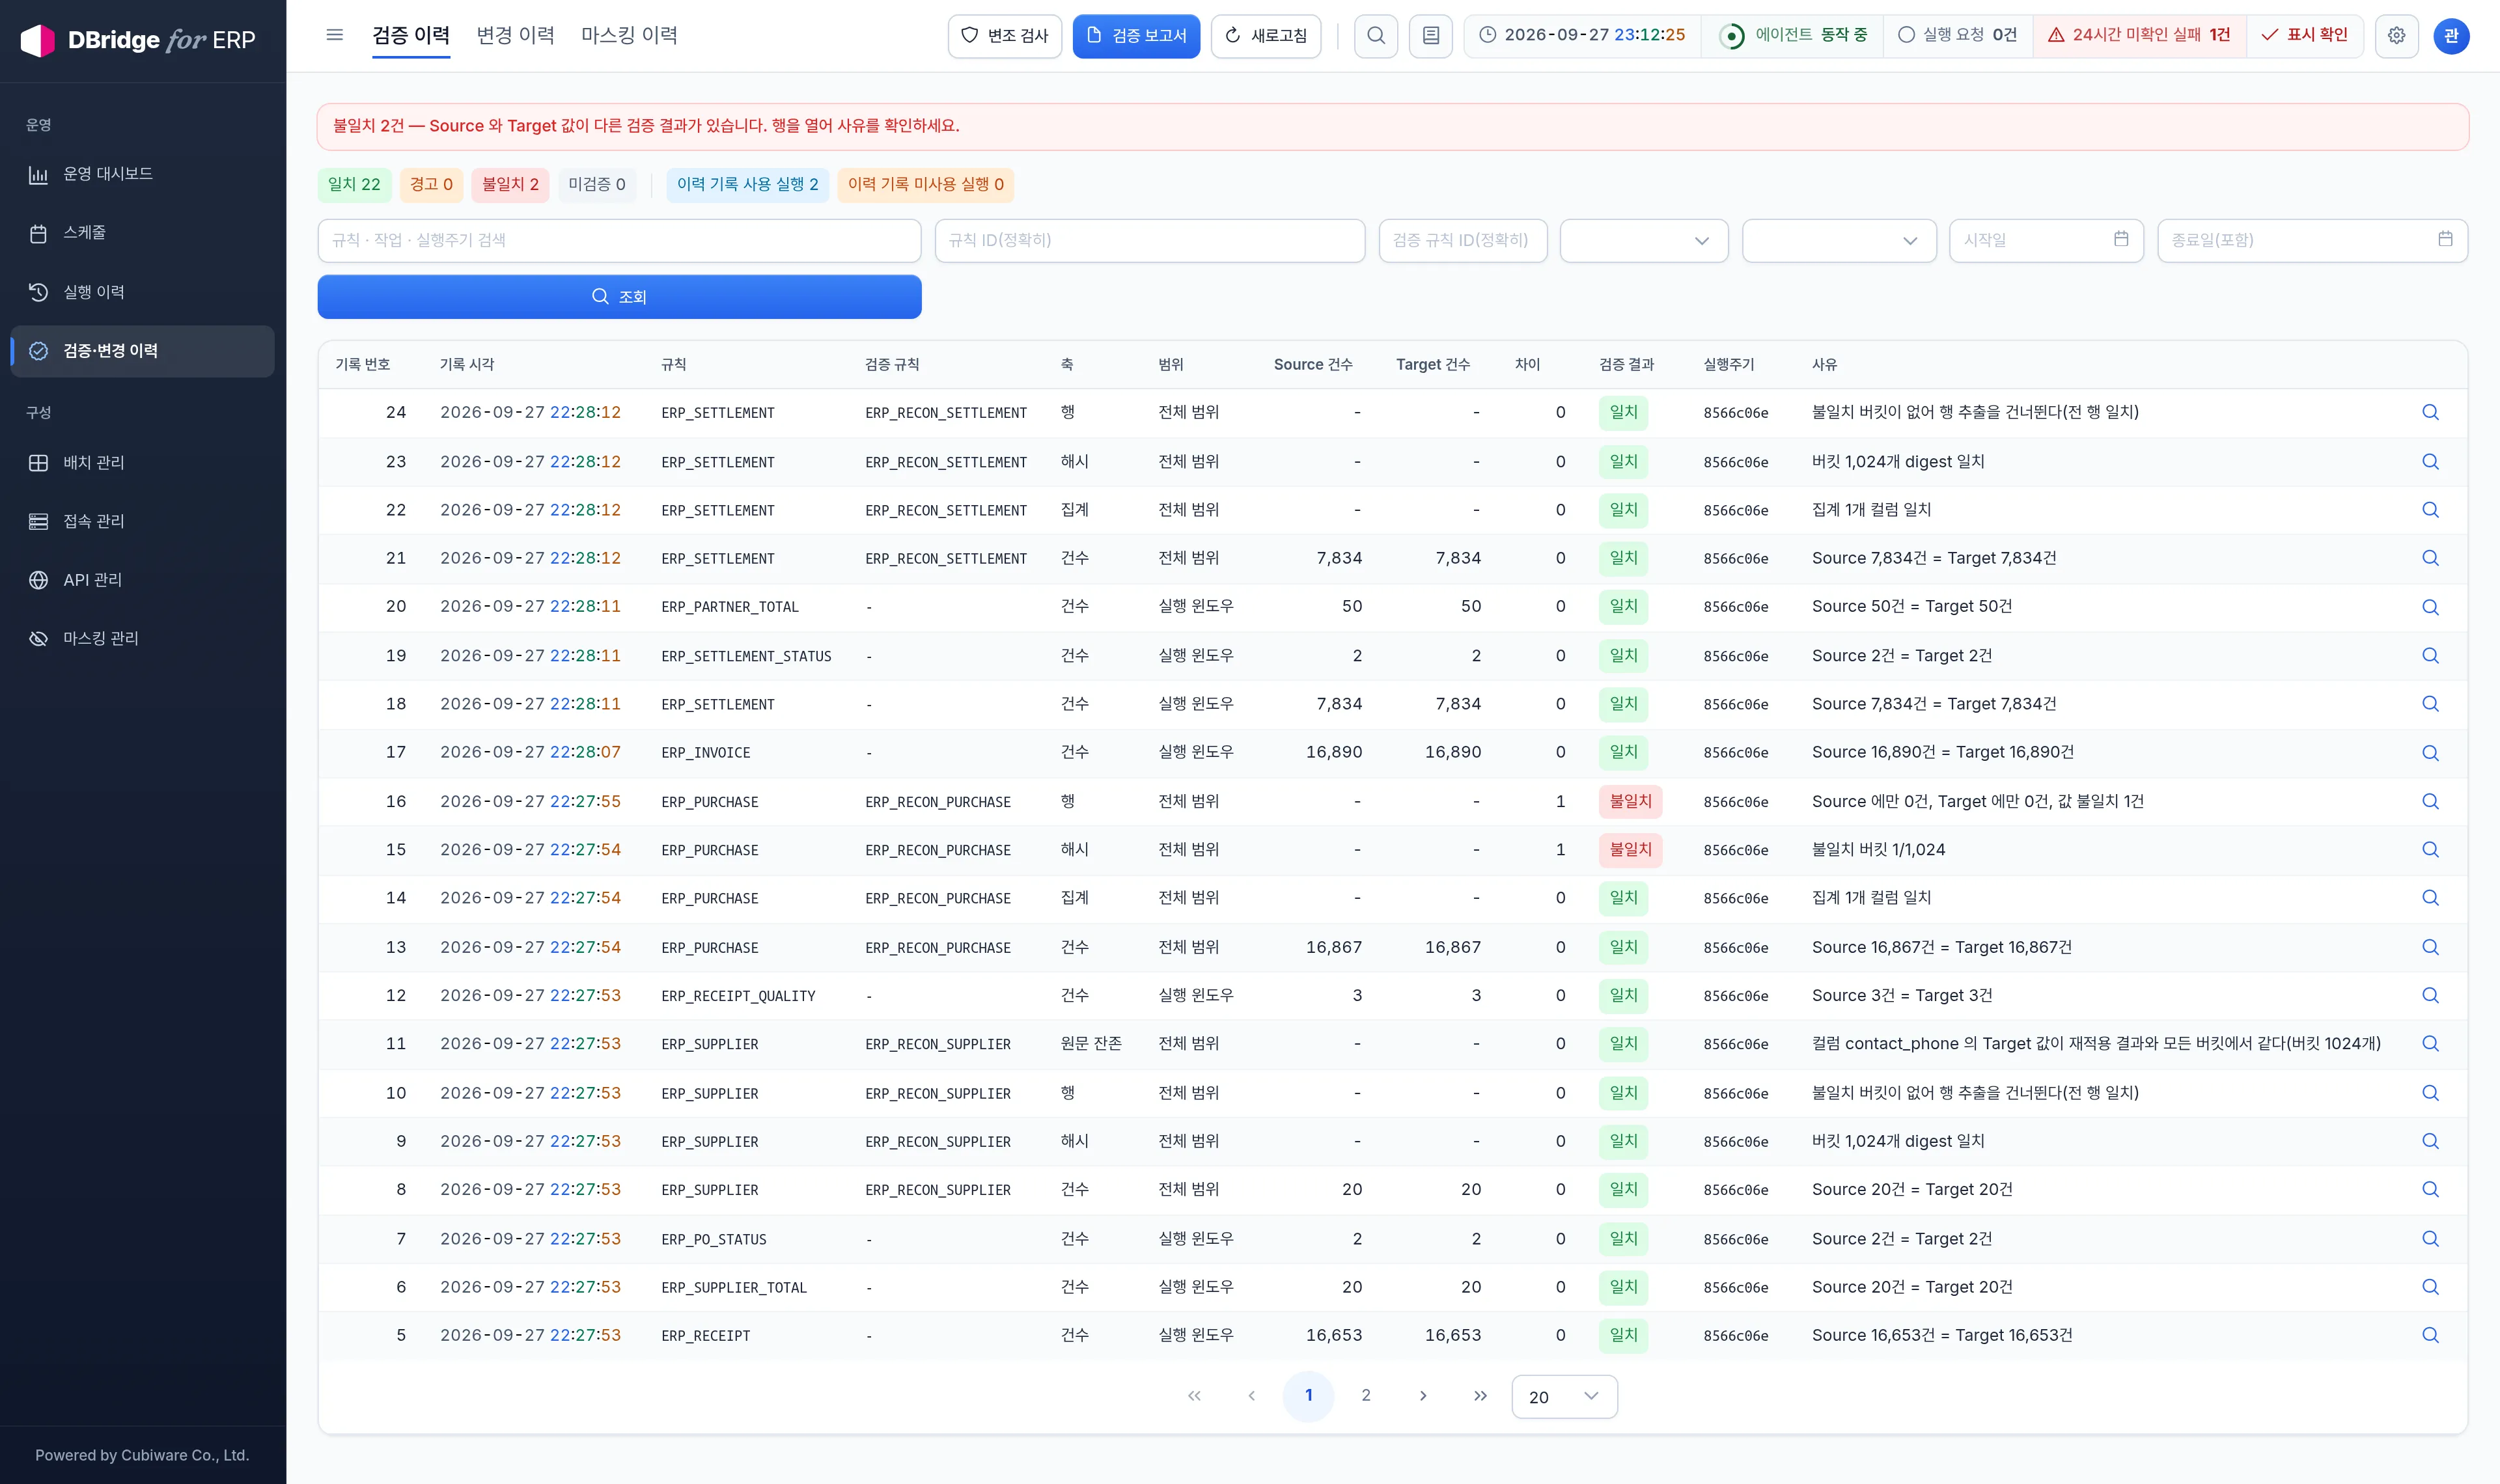Open 스케줄 in sidebar
2500x1484 pixels.
tap(142, 233)
